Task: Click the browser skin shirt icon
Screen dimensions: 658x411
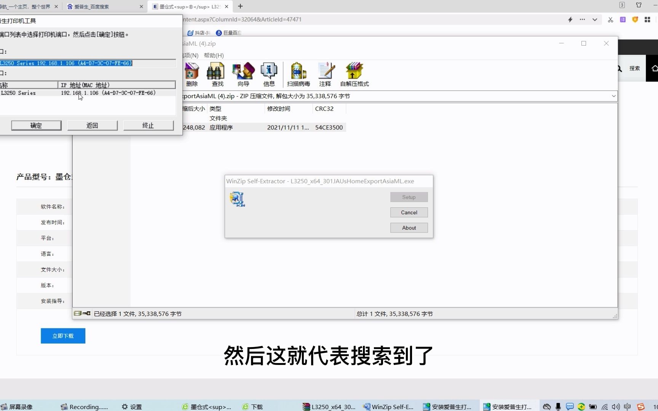Action: coord(639,5)
